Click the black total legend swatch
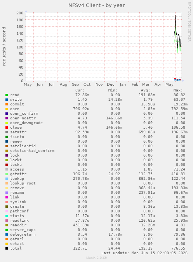Image resolution: width=193 pixels, height=262 pixels. (7, 248)
